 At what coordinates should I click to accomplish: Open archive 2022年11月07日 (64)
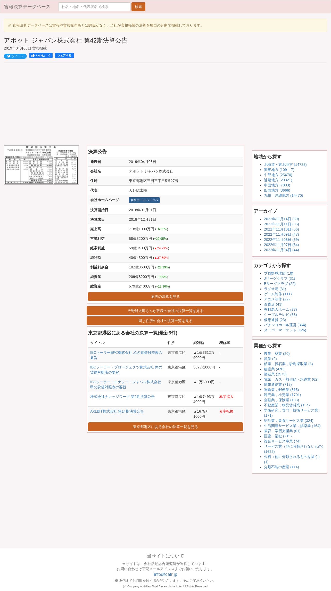[281, 245]
